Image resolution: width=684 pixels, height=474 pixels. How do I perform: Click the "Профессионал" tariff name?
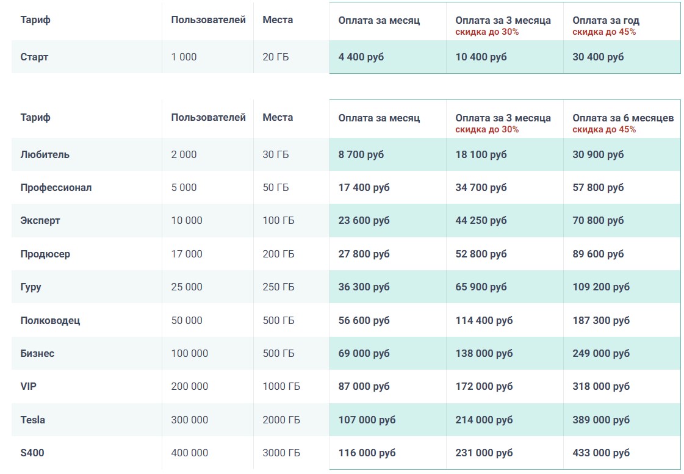coord(56,187)
